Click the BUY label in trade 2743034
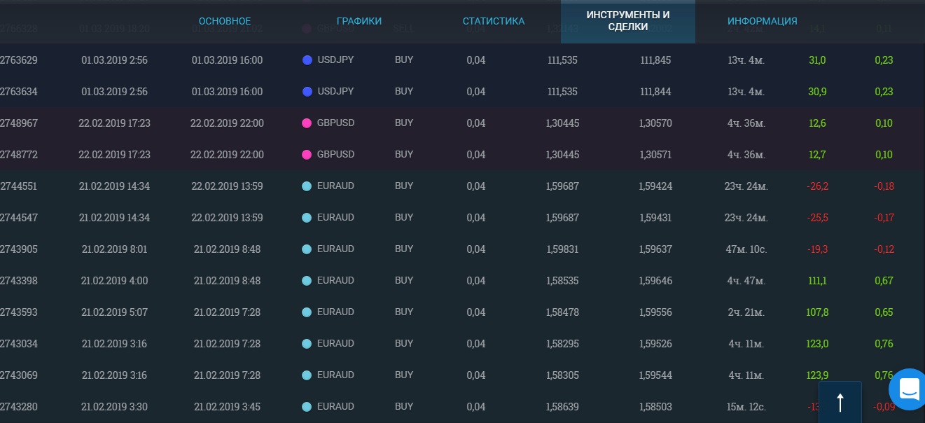This screenshot has width=925, height=423. click(x=404, y=344)
